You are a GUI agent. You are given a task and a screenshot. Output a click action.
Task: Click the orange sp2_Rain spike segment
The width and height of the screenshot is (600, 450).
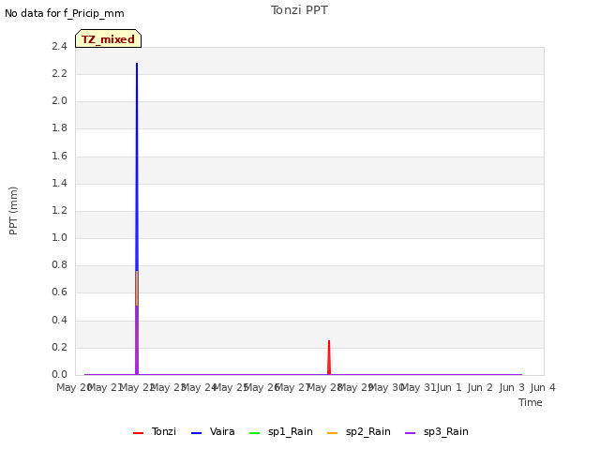point(137,288)
